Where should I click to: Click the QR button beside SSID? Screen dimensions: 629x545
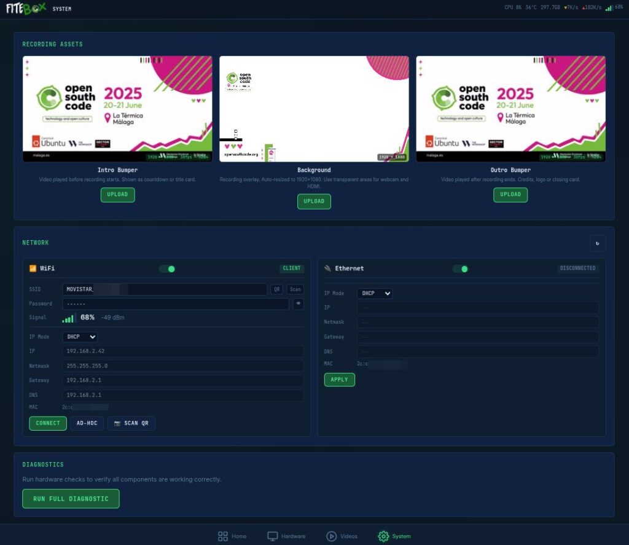pos(276,289)
